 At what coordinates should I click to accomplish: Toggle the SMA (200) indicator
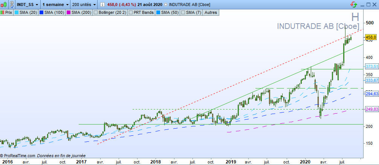point(80,12)
